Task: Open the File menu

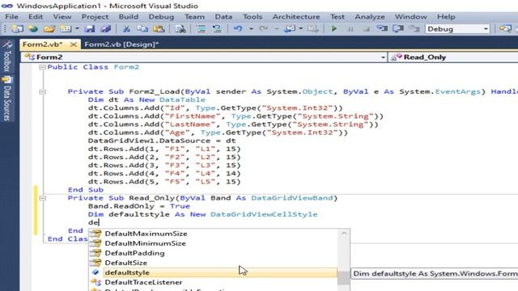Action: [11, 17]
